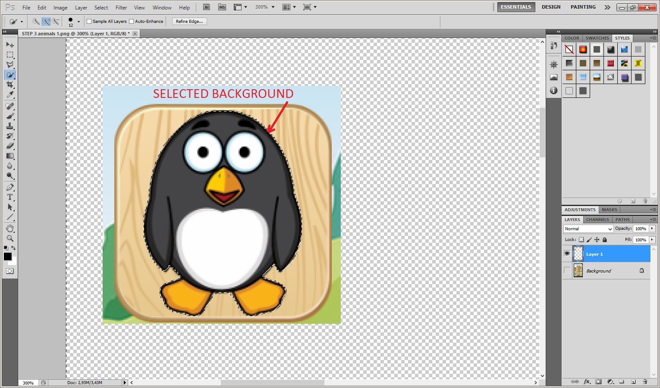Viewport: 660px width, 388px height.
Task: Open the tool preset picker dropdown
Action: click(x=22, y=22)
